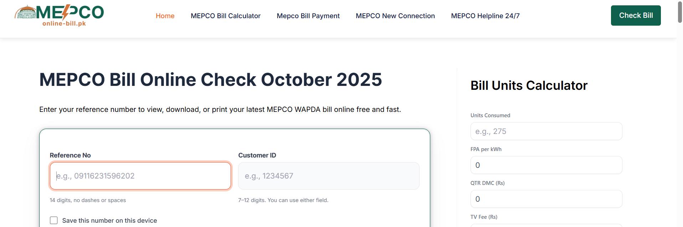Viewport: 683px width, 227px height.
Task: Click the Customer ID field label
Action: (x=257, y=155)
